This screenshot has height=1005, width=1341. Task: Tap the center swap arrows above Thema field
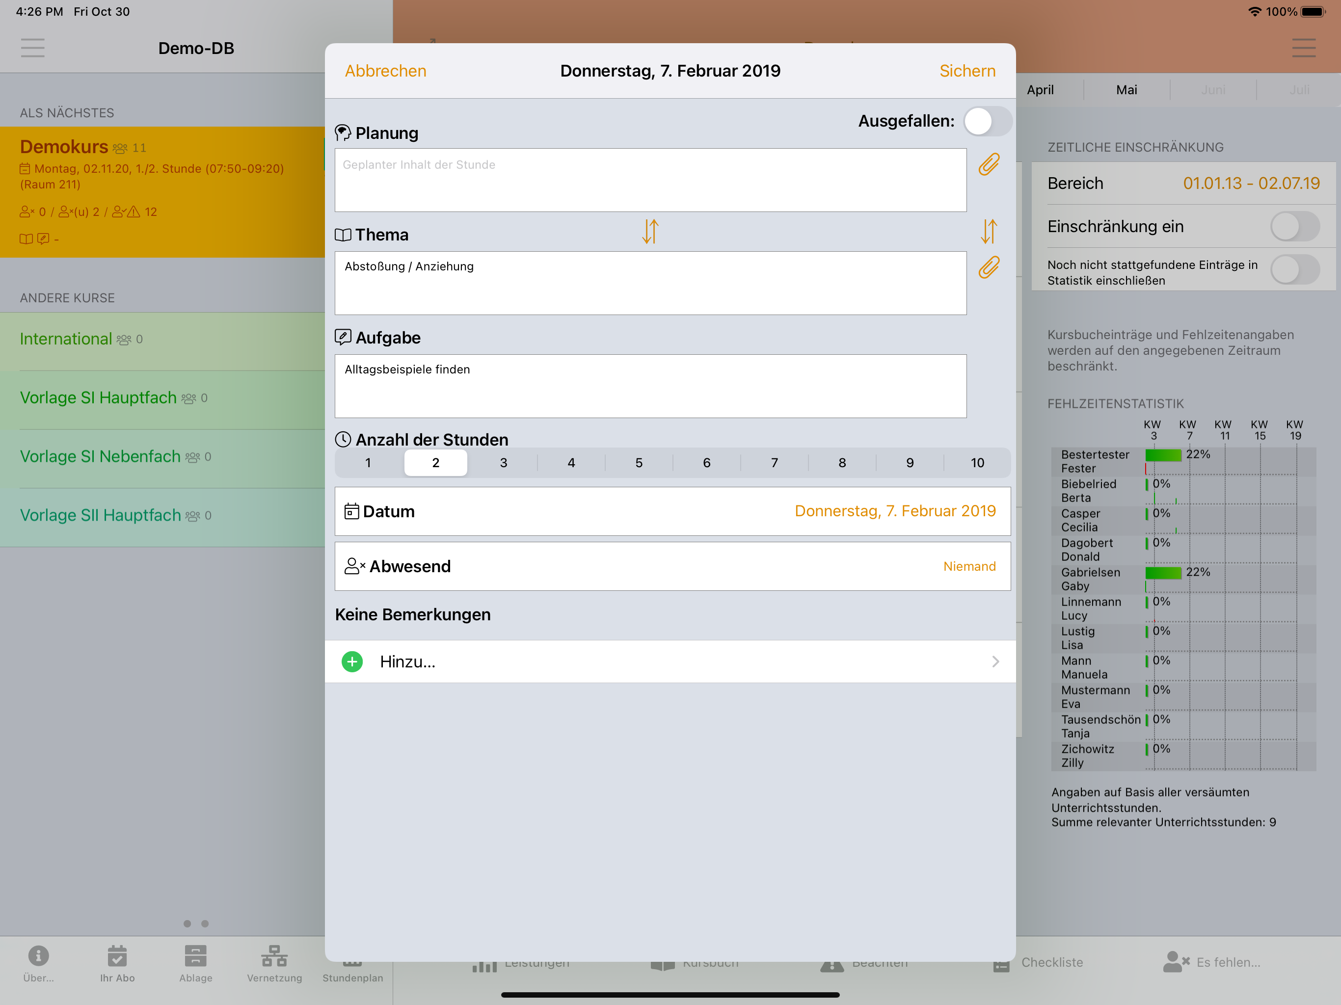[x=650, y=232]
